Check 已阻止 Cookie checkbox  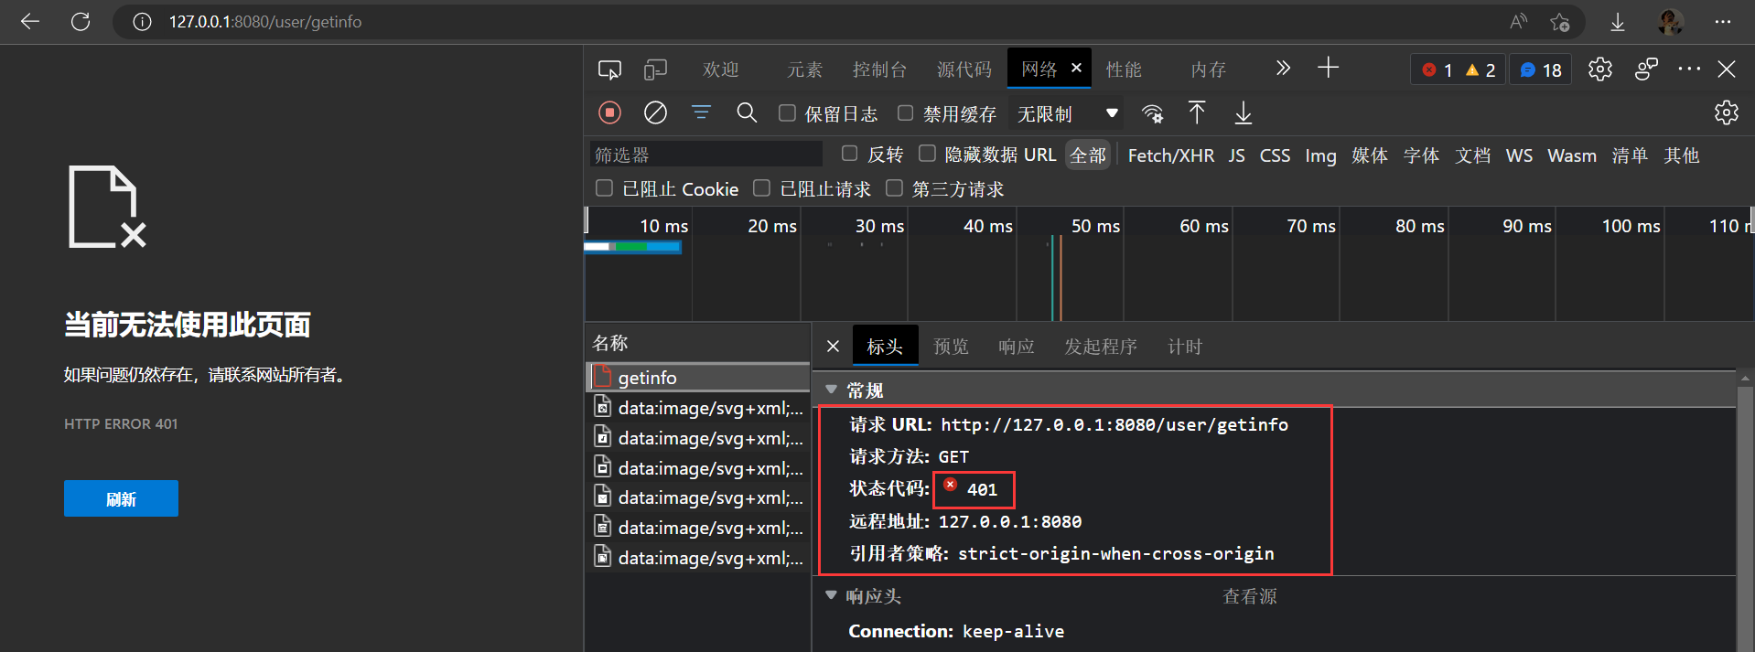click(604, 187)
